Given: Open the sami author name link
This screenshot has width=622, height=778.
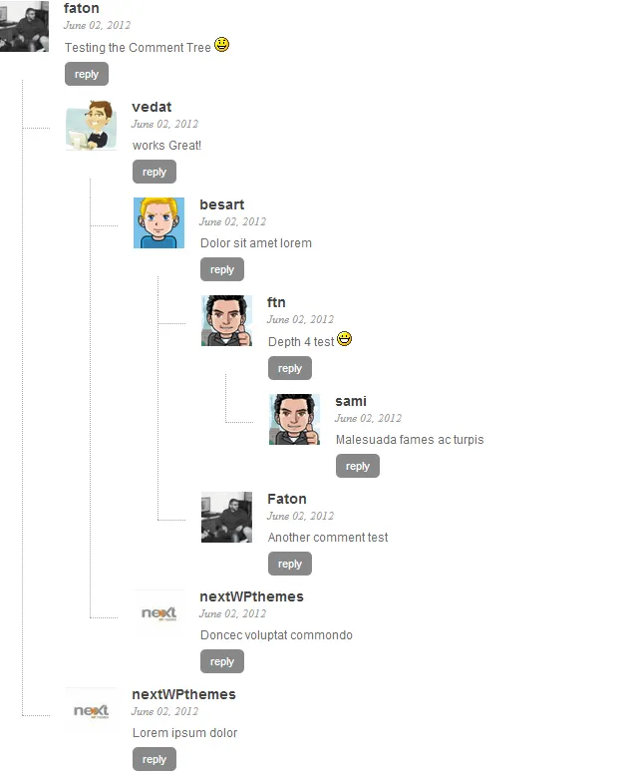Looking at the screenshot, I should tap(351, 401).
